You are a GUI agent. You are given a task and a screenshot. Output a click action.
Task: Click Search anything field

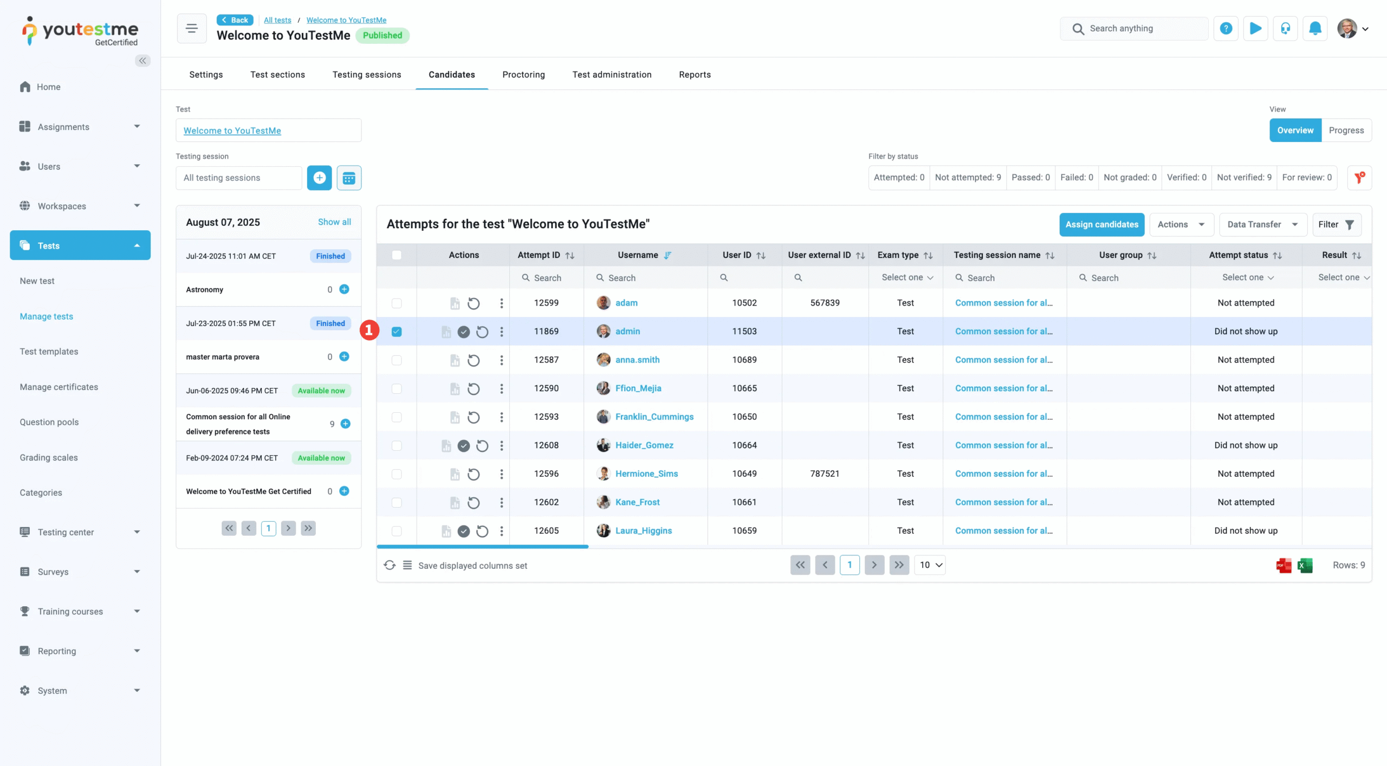pyautogui.click(x=1134, y=29)
